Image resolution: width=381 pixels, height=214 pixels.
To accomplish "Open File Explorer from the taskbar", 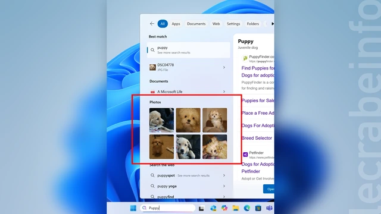I will [236, 208].
